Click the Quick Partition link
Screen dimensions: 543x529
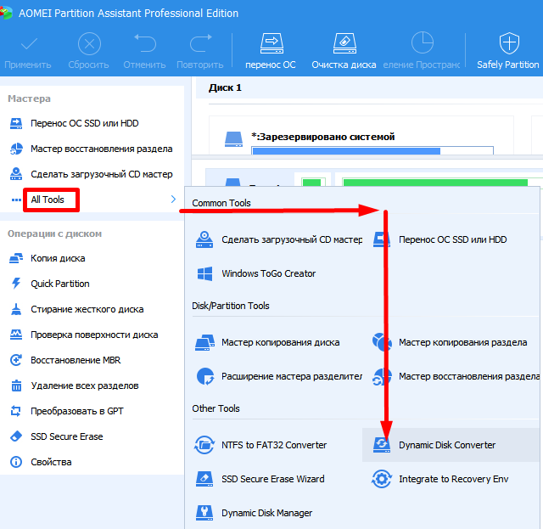pyautogui.click(x=60, y=284)
